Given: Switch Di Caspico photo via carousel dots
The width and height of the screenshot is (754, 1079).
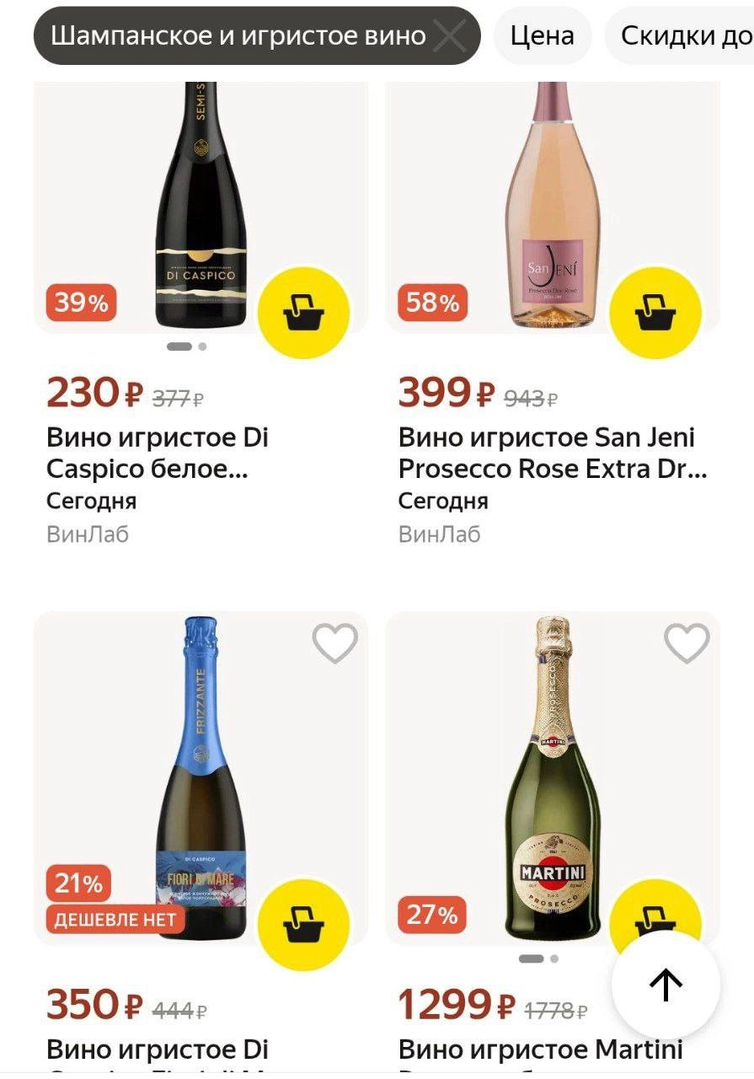Looking at the screenshot, I should click(187, 346).
